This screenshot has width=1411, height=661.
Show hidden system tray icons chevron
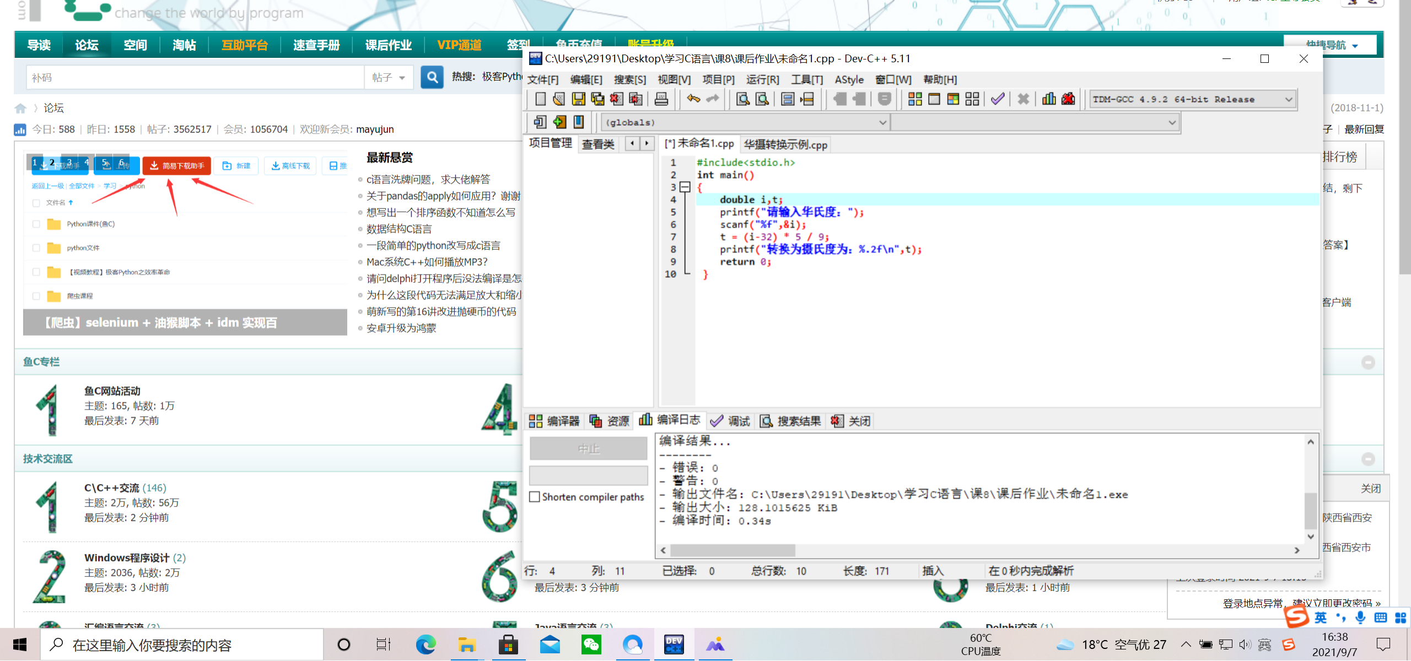pos(1186,644)
